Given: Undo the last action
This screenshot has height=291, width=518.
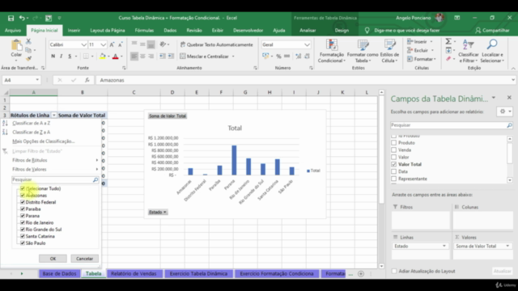Looking at the screenshot, I should tap(22, 18).
